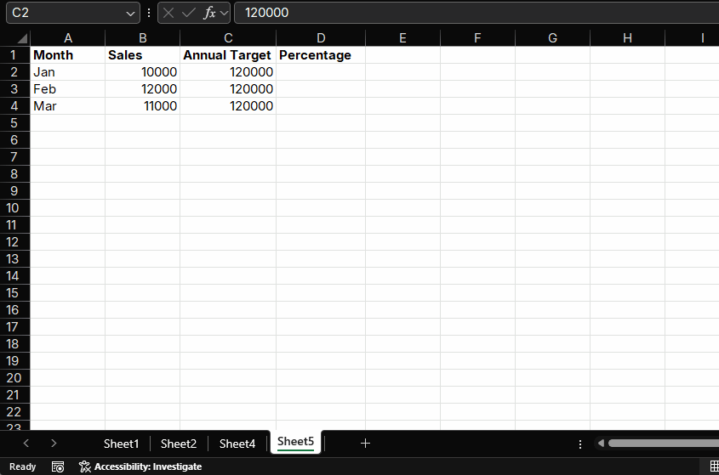Switch to Sheet1 tab
The image size is (719, 475).
(121, 444)
